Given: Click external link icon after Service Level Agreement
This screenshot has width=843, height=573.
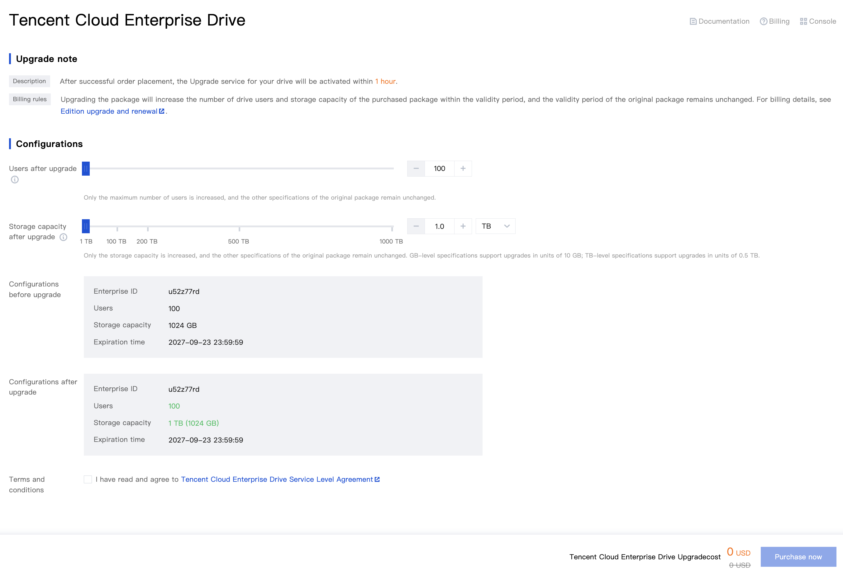Looking at the screenshot, I should [x=377, y=480].
